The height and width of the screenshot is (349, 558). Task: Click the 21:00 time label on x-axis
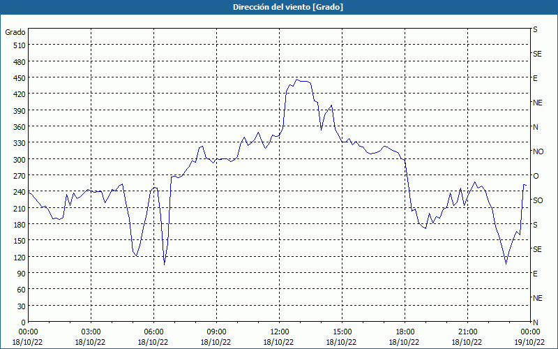pyautogui.click(x=467, y=332)
